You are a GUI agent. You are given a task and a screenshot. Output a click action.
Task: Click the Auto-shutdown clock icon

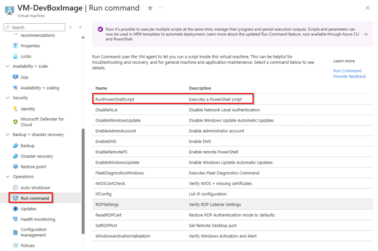(x=16, y=188)
